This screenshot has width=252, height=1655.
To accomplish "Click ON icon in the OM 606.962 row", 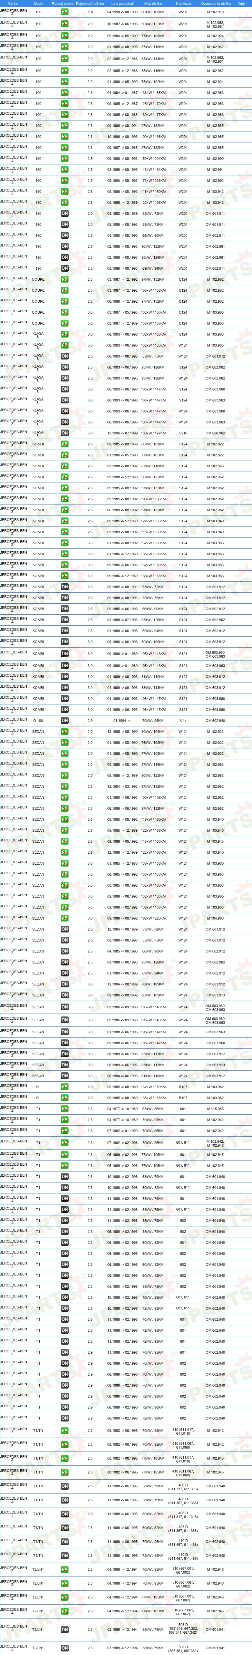I will click(x=65, y=433).
